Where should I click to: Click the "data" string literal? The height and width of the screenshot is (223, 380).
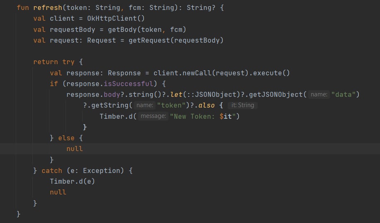[x=343, y=94]
